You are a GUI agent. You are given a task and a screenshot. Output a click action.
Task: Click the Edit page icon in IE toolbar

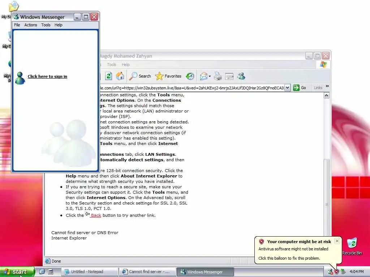coord(229,76)
